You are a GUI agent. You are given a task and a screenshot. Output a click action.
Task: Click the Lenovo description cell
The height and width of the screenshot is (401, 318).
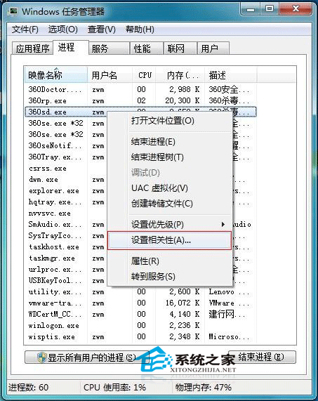[229, 292]
